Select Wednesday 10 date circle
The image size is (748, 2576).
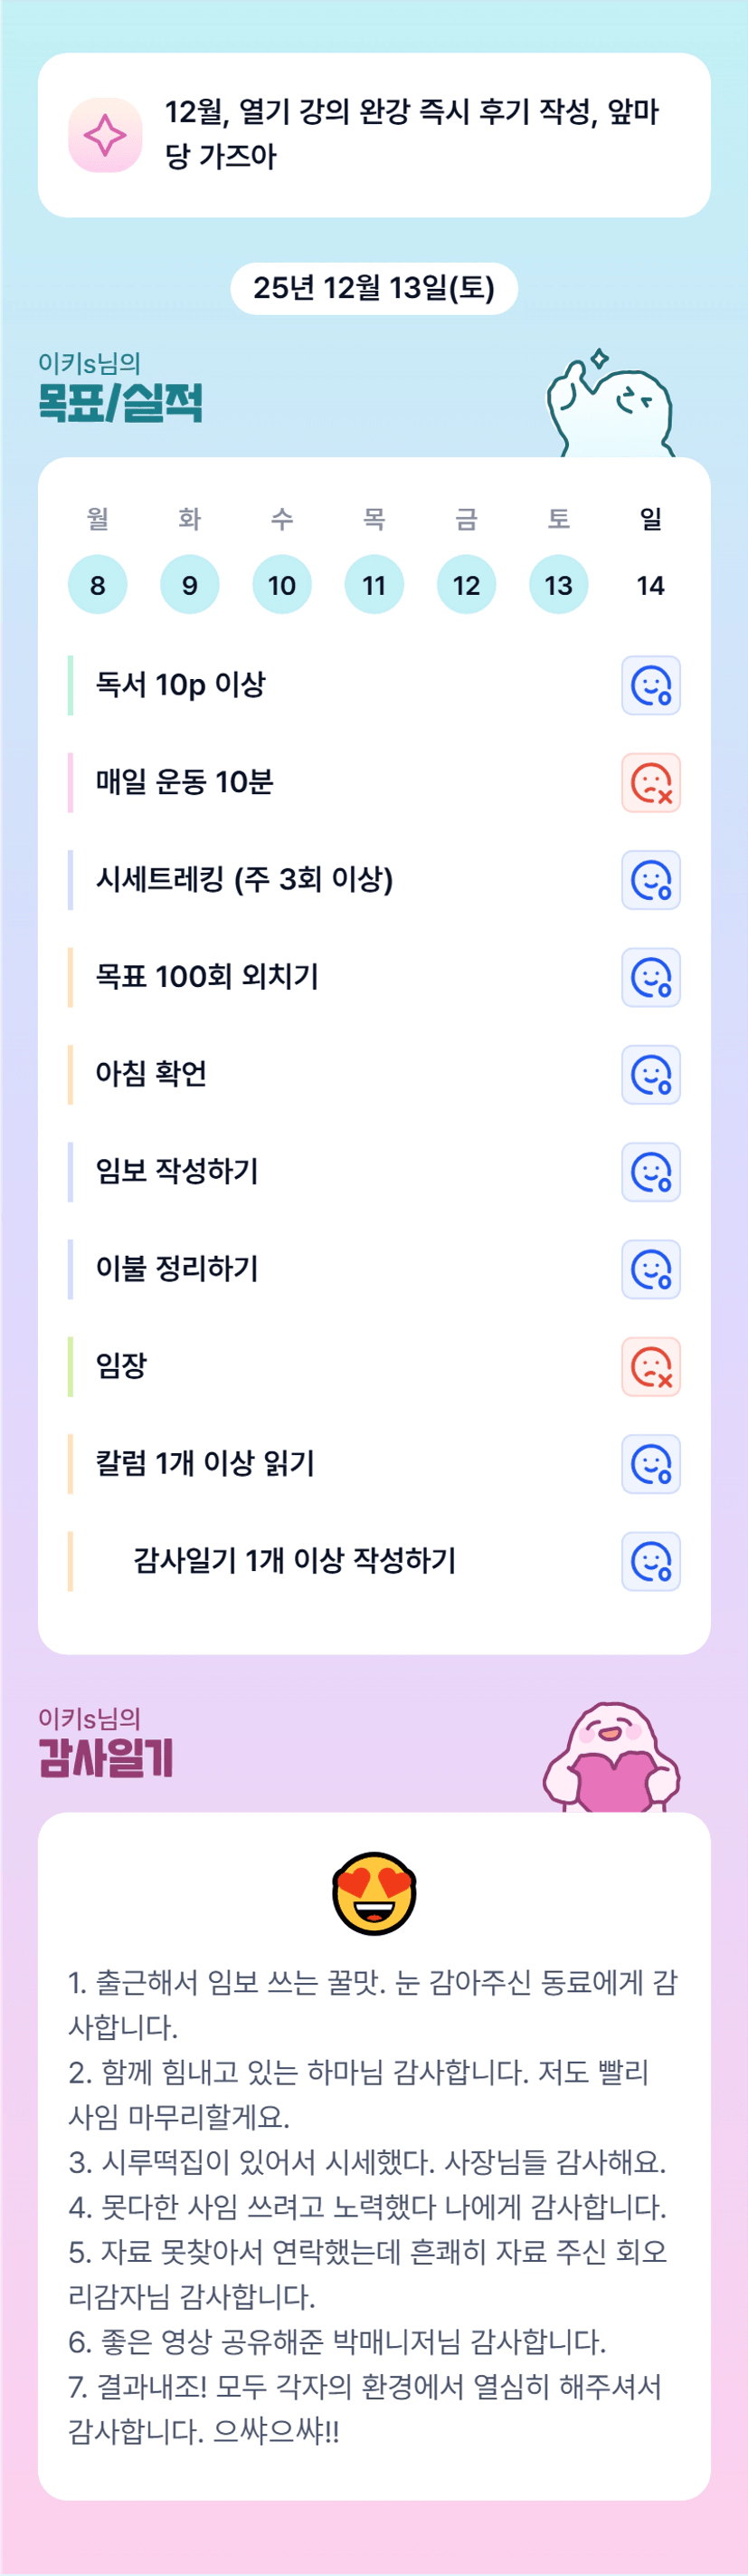click(281, 584)
